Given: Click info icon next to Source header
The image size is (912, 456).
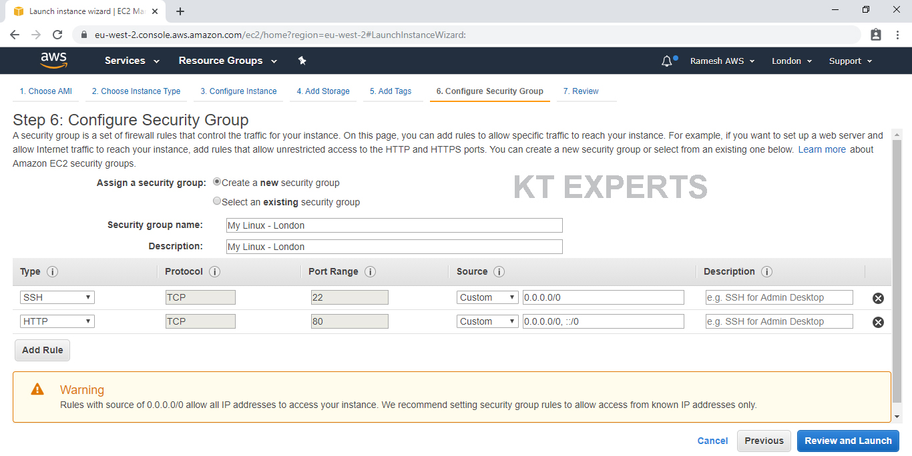Looking at the screenshot, I should point(499,272).
